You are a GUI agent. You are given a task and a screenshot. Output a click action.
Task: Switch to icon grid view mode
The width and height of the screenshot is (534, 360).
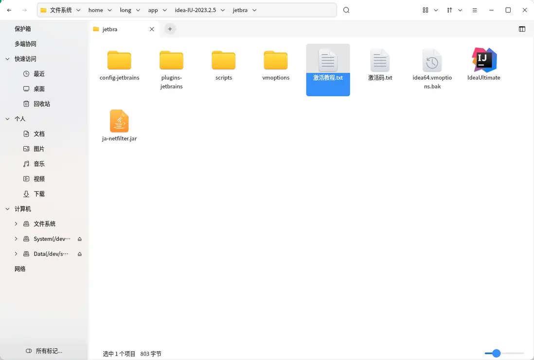[426, 10]
